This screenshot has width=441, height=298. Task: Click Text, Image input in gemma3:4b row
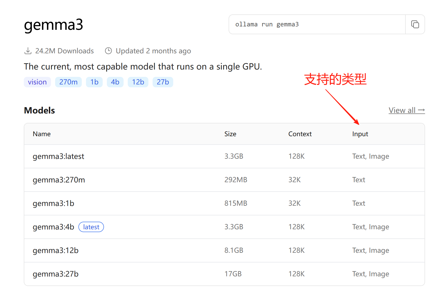coord(371,227)
